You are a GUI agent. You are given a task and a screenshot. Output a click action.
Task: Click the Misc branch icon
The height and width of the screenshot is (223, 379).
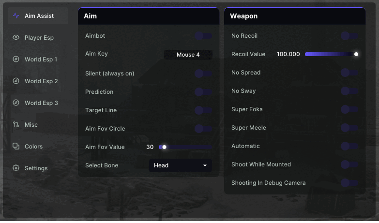point(16,125)
